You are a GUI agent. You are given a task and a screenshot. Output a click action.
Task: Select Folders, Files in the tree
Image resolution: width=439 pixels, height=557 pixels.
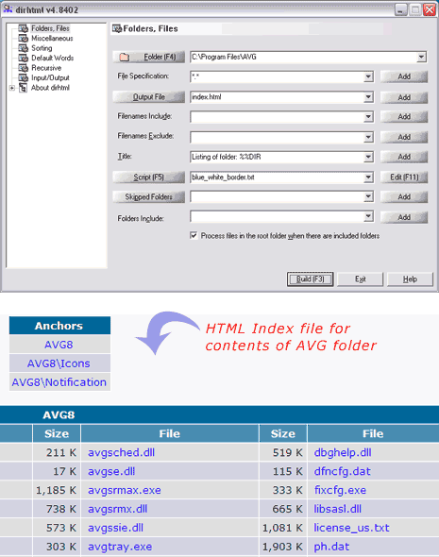(x=50, y=28)
